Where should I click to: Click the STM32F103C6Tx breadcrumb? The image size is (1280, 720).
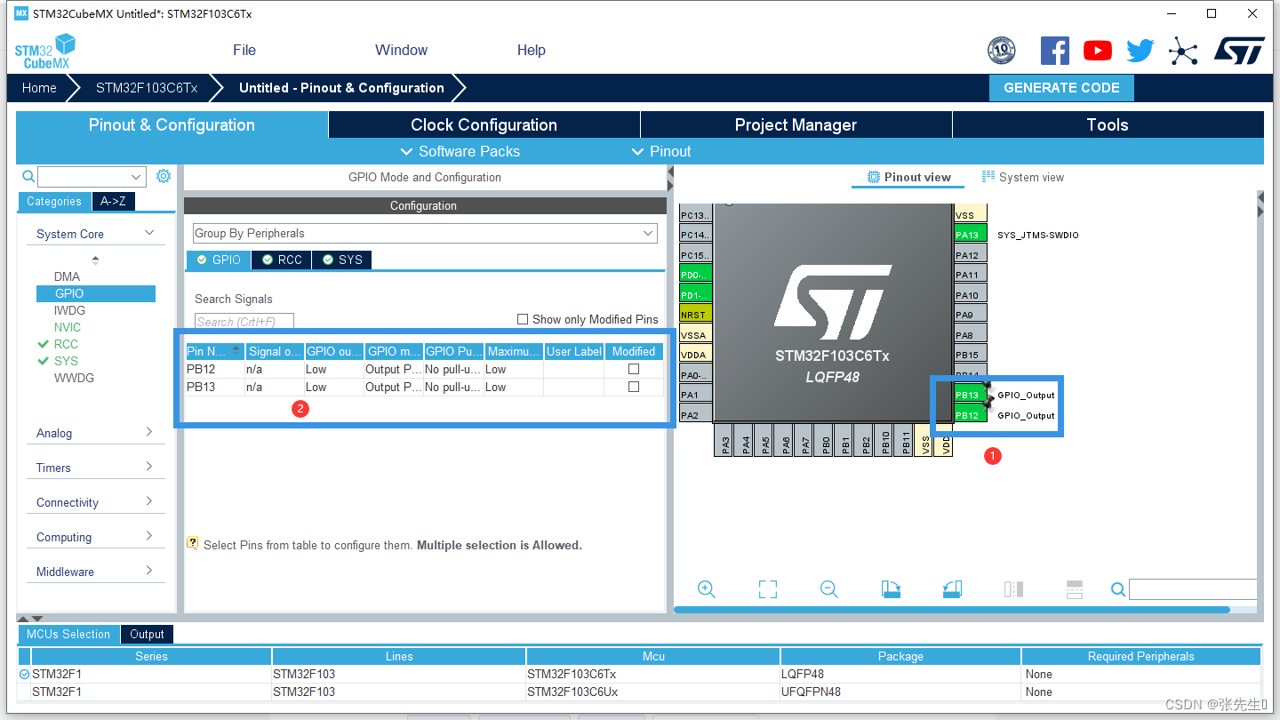pos(147,88)
